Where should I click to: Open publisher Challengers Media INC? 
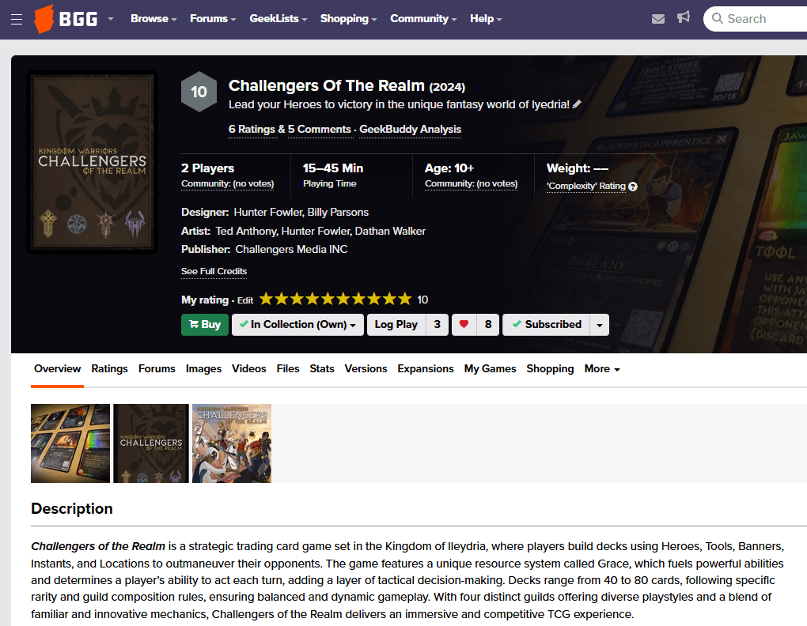pos(291,249)
